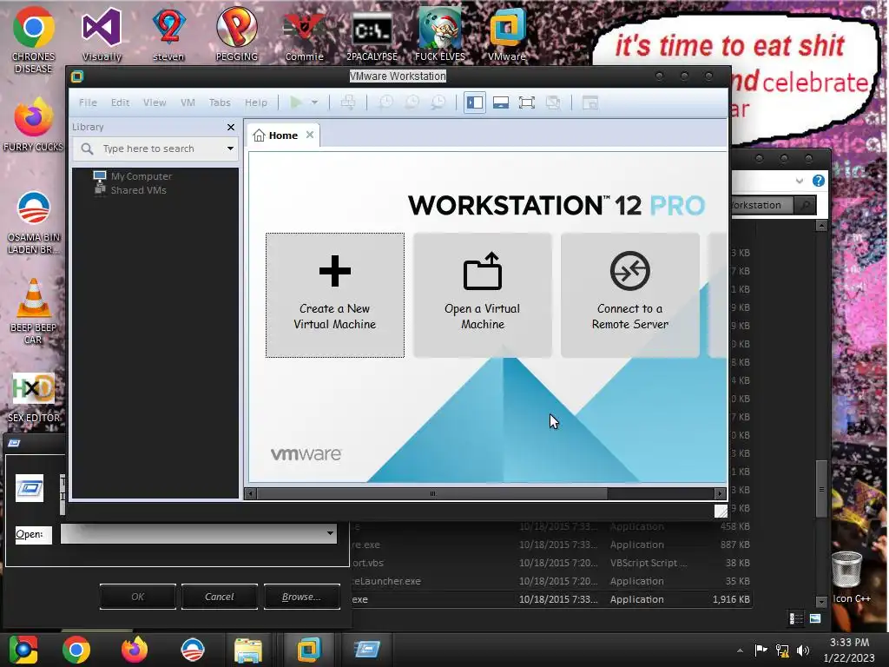Screen dimensions: 889x667
Task: Open the Snapshot Manager icon
Action: (x=438, y=102)
